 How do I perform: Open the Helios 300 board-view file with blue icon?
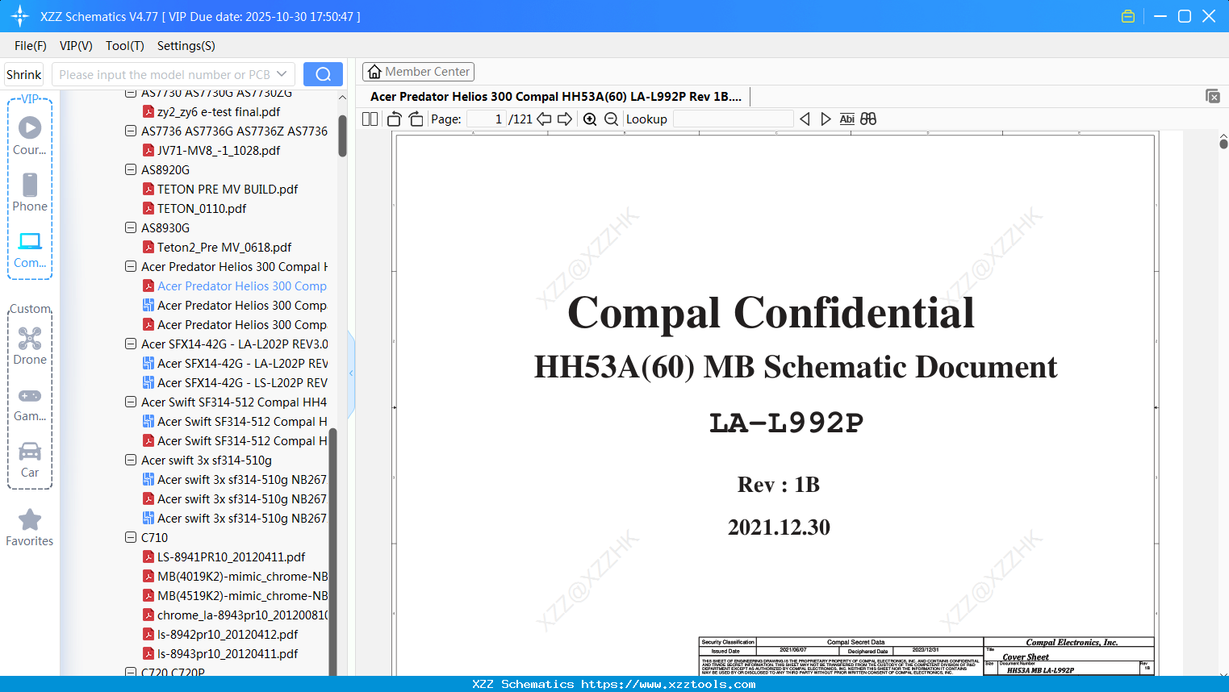pos(235,305)
